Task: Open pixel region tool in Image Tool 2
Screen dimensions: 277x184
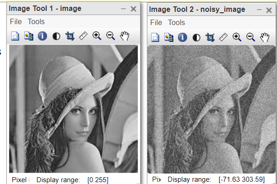Action: pyautogui.click(x=169, y=37)
